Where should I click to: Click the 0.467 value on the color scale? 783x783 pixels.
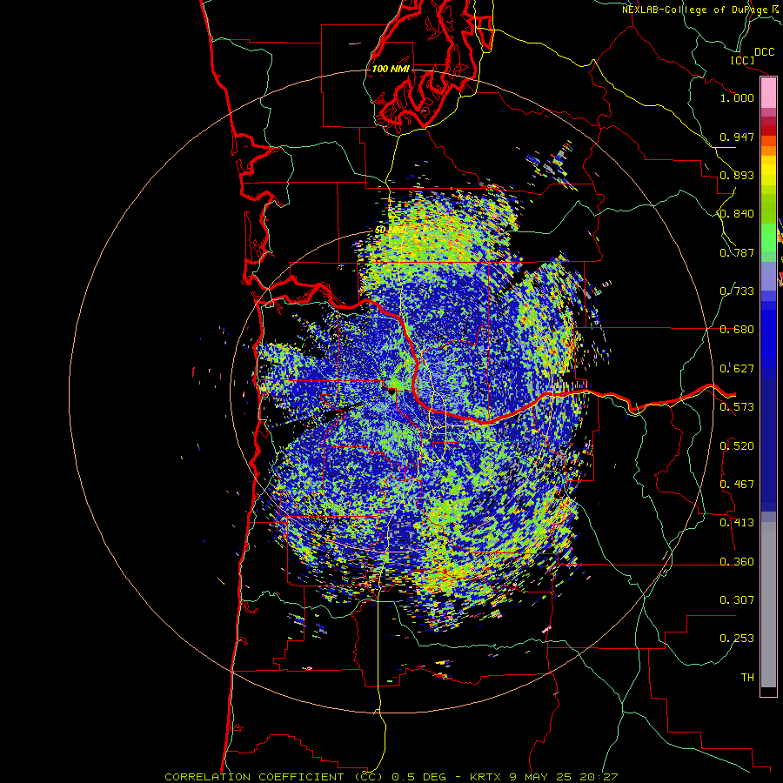coord(737,485)
